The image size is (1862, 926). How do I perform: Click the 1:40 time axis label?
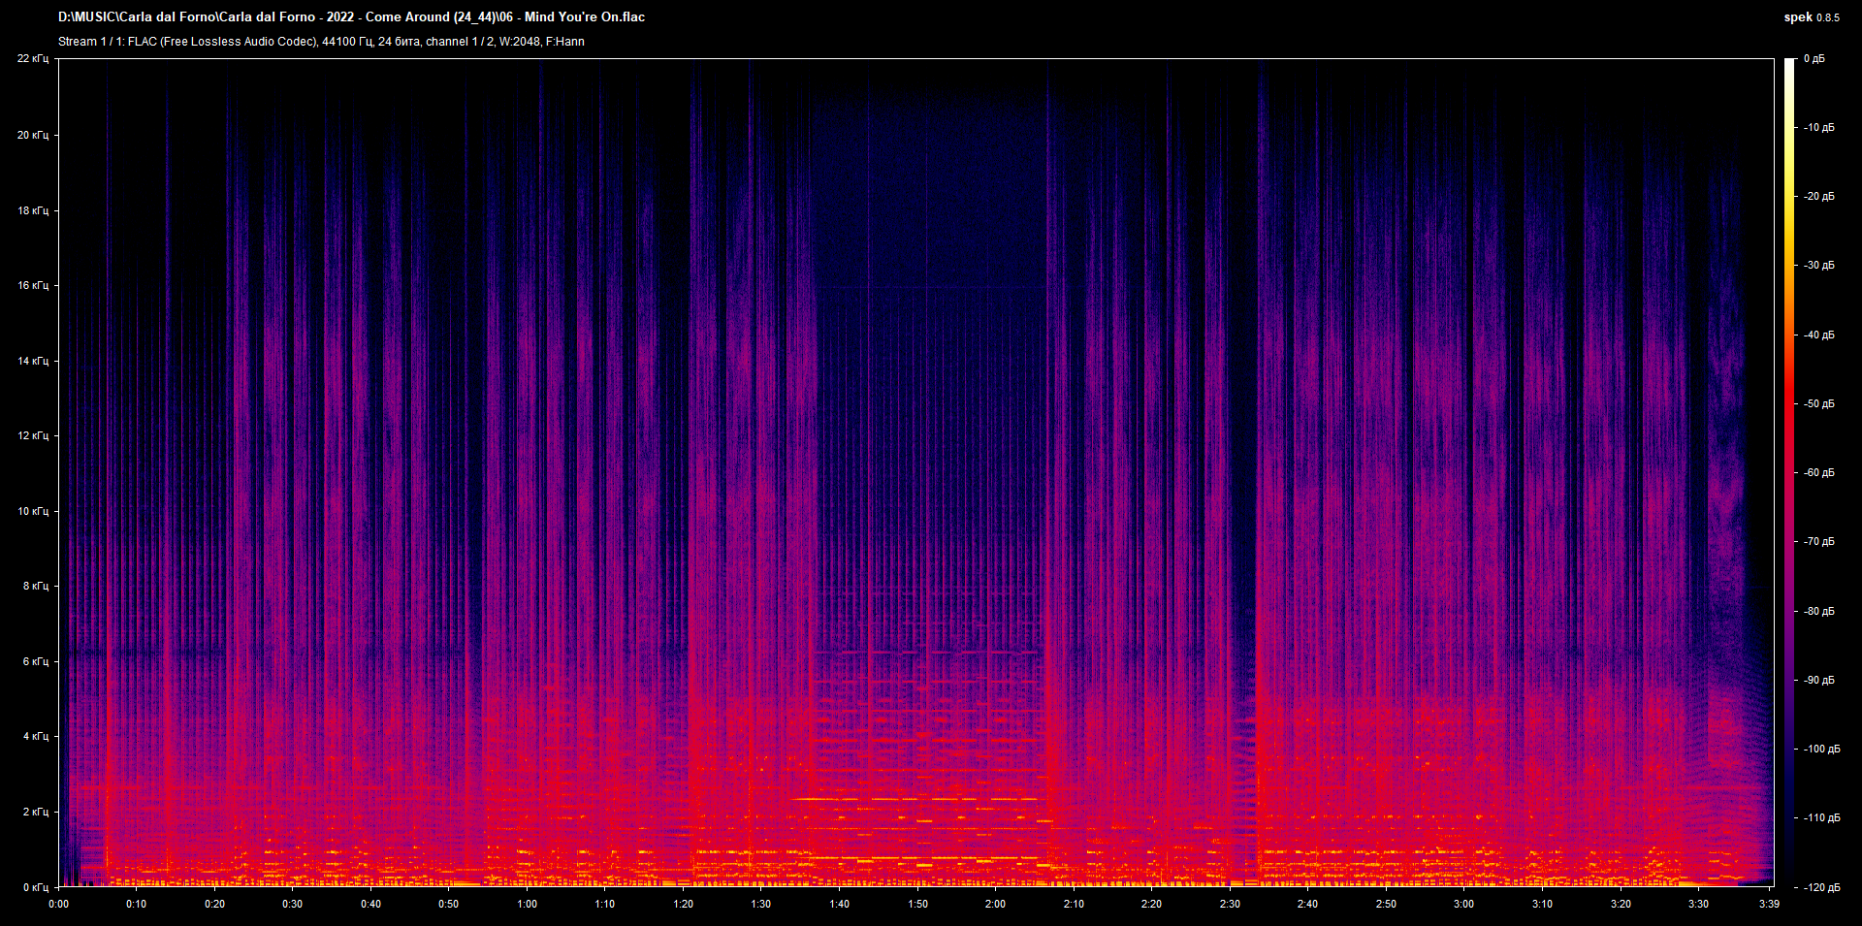839,904
